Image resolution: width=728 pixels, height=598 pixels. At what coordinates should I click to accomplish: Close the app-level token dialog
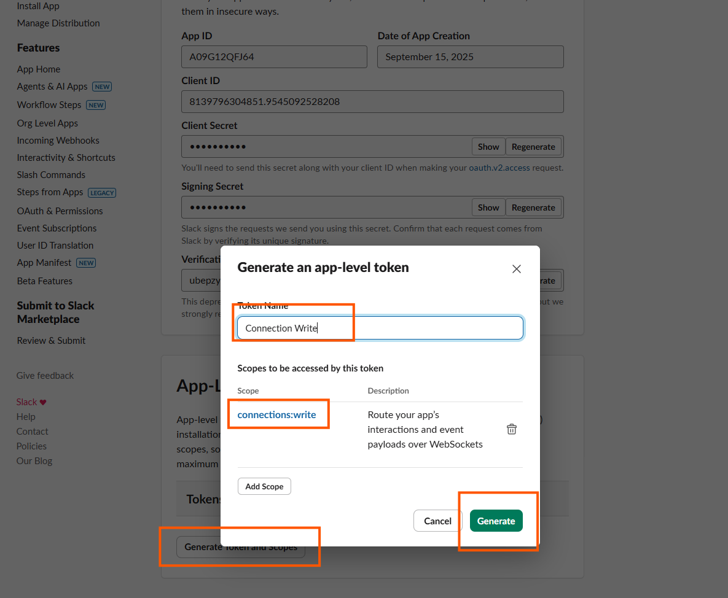(516, 269)
